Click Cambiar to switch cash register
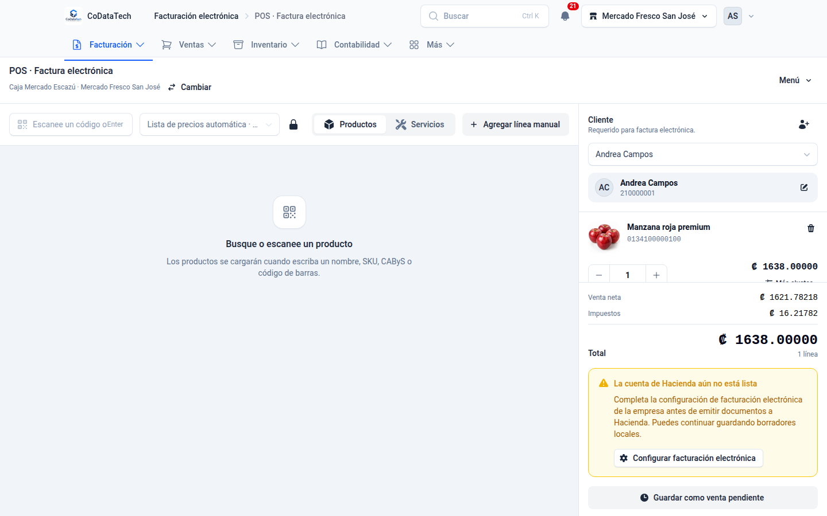 (x=190, y=87)
